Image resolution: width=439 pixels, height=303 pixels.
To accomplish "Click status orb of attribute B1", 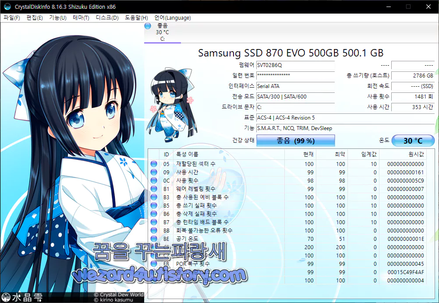I will (x=154, y=189).
